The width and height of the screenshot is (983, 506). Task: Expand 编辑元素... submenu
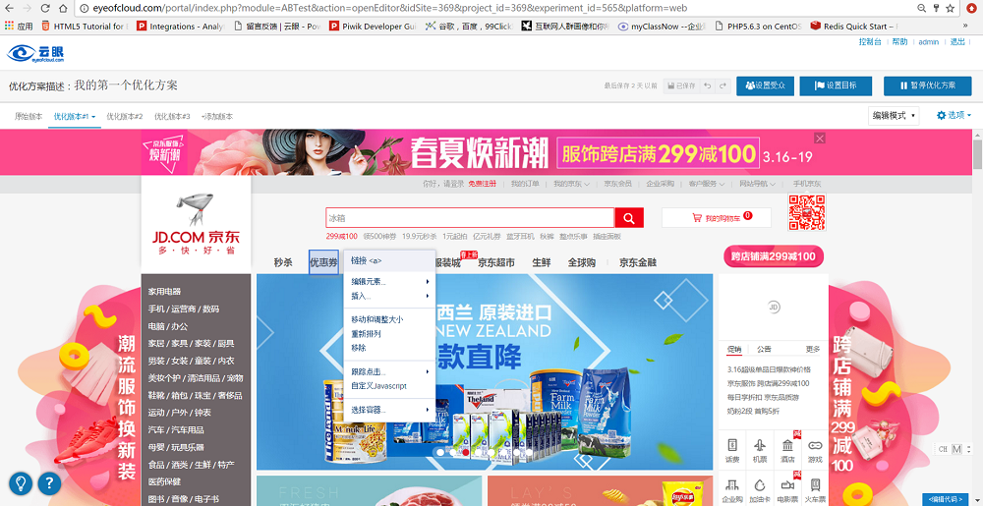tap(388, 282)
